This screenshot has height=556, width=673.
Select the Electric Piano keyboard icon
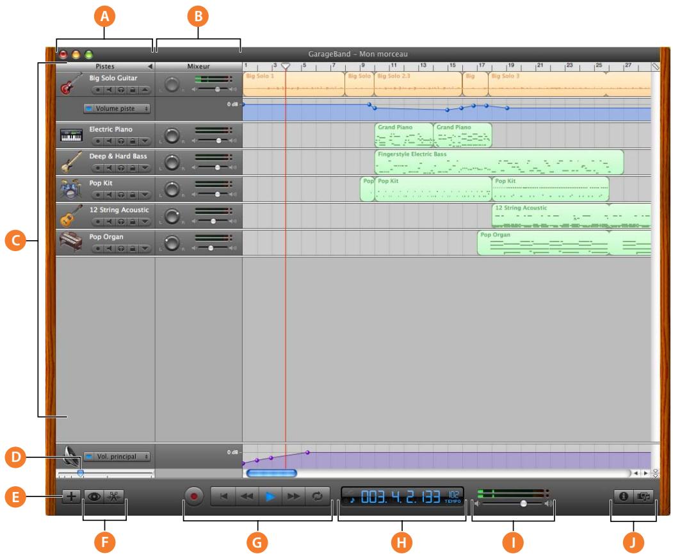pos(71,135)
